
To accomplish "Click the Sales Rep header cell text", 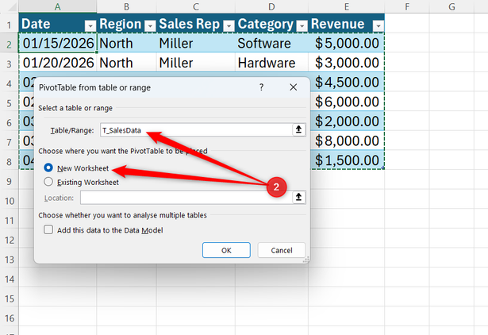I will pos(189,24).
